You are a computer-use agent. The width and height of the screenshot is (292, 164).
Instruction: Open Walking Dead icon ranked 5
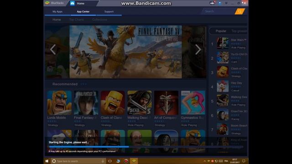coord(223,100)
